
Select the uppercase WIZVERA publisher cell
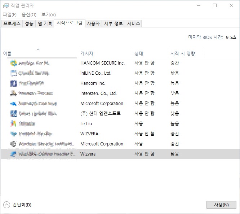89,134
